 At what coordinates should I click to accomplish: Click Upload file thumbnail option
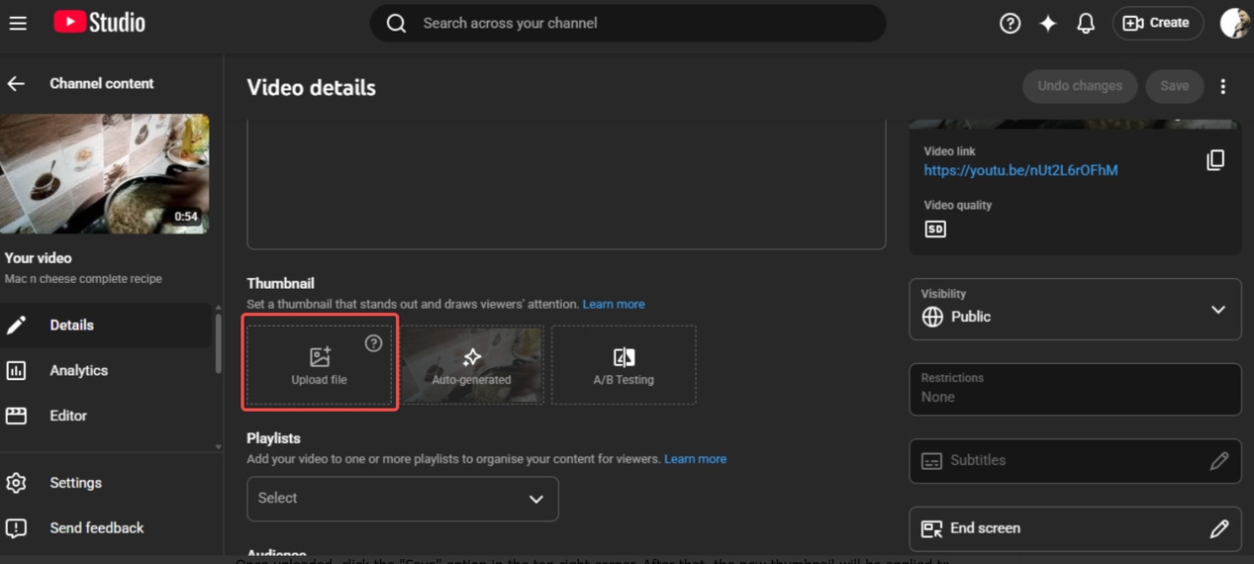click(x=320, y=365)
